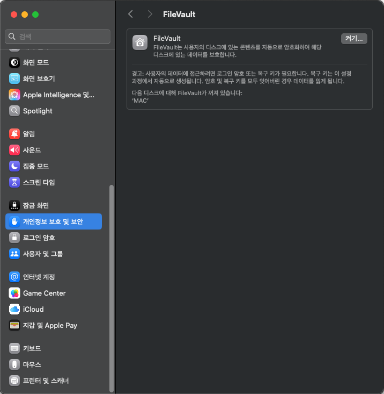This screenshot has width=384, height=394.
Task: Open 사용자 및 그룹 settings
Action: 43,254
